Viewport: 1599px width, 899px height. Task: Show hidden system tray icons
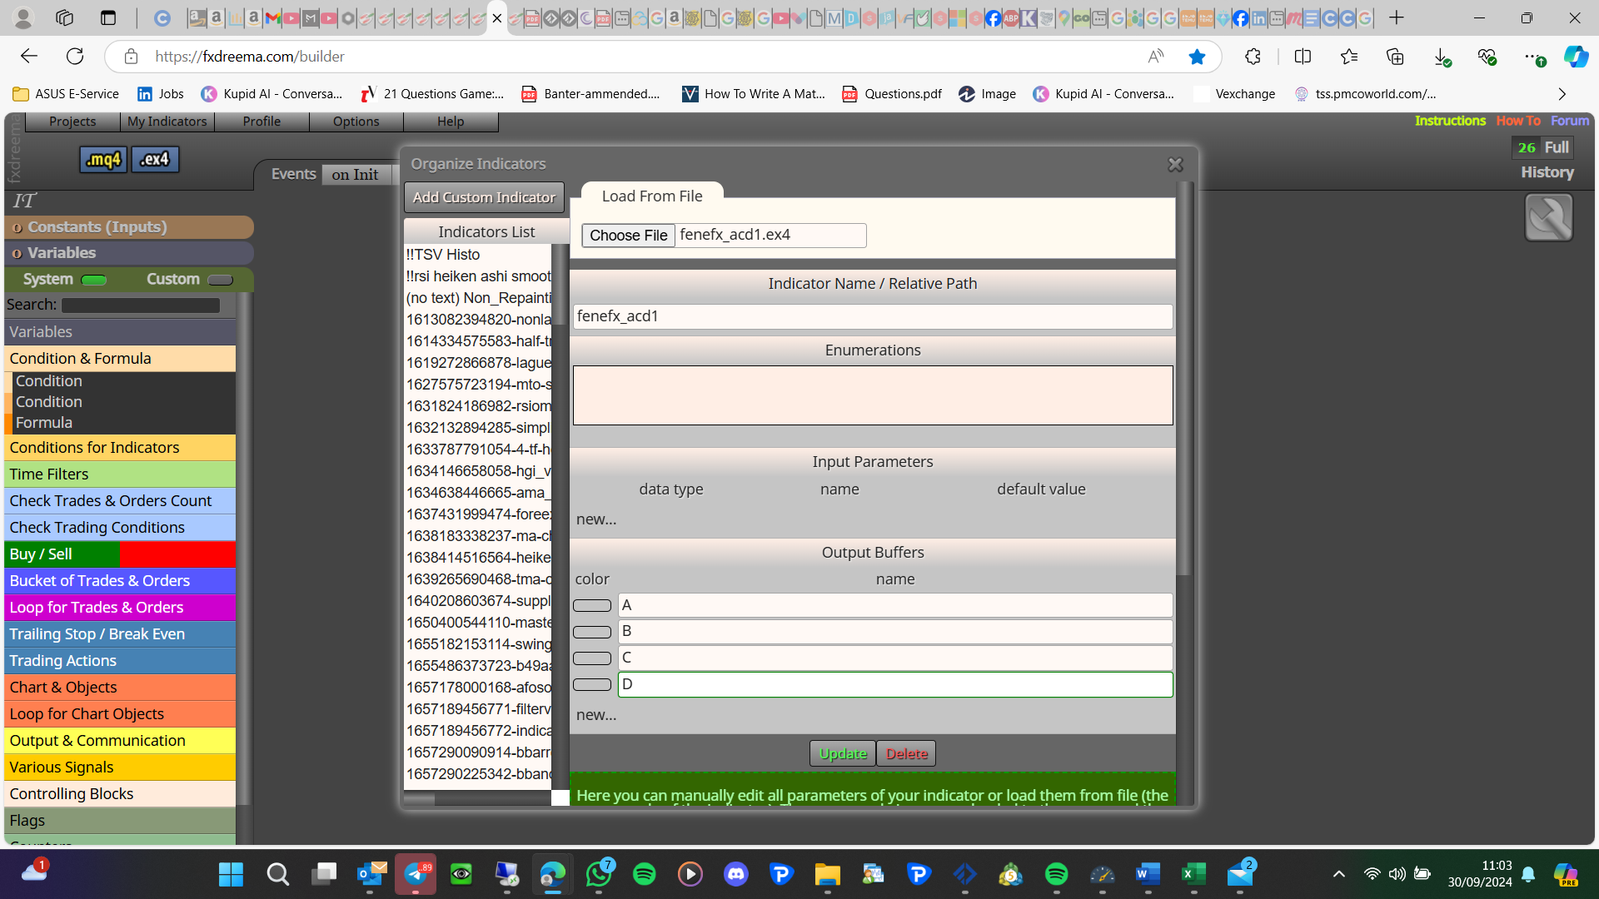click(1338, 874)
